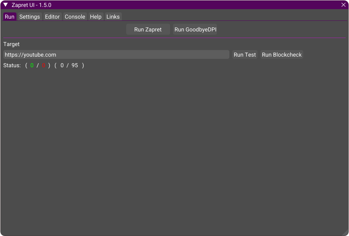Open the Help tab
This screenshot has height=236, width=349.
[95, 17]
